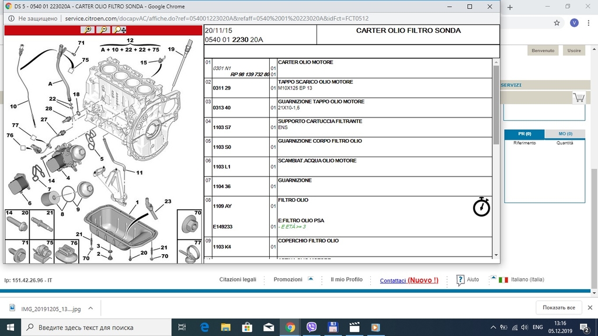Screen dimensions: 598x336
Task: Open Windows Start menu
Action: point(11,328)
